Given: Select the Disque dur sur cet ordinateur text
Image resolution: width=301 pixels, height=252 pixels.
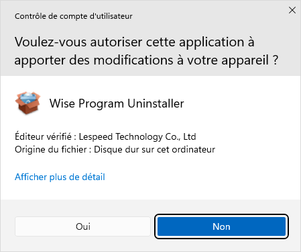Looking at the screenshot, I should 154,149.
